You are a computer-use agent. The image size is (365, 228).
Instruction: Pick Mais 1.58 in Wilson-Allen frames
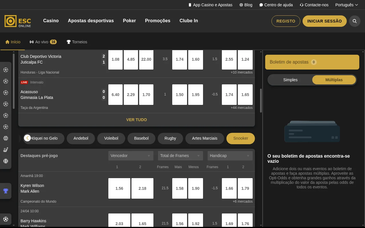coord(180,188)
